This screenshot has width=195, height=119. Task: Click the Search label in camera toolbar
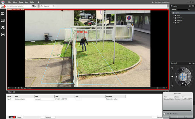[29, 88]
